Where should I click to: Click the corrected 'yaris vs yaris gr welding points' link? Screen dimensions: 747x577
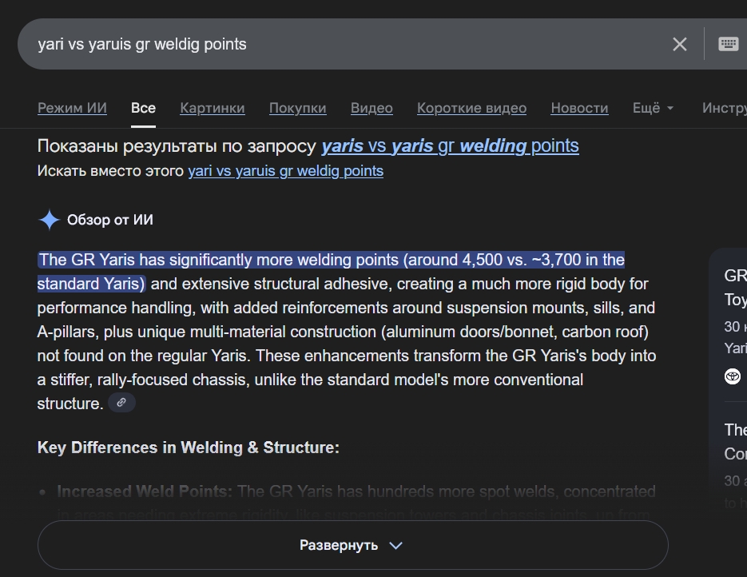[x=450, y=146]
